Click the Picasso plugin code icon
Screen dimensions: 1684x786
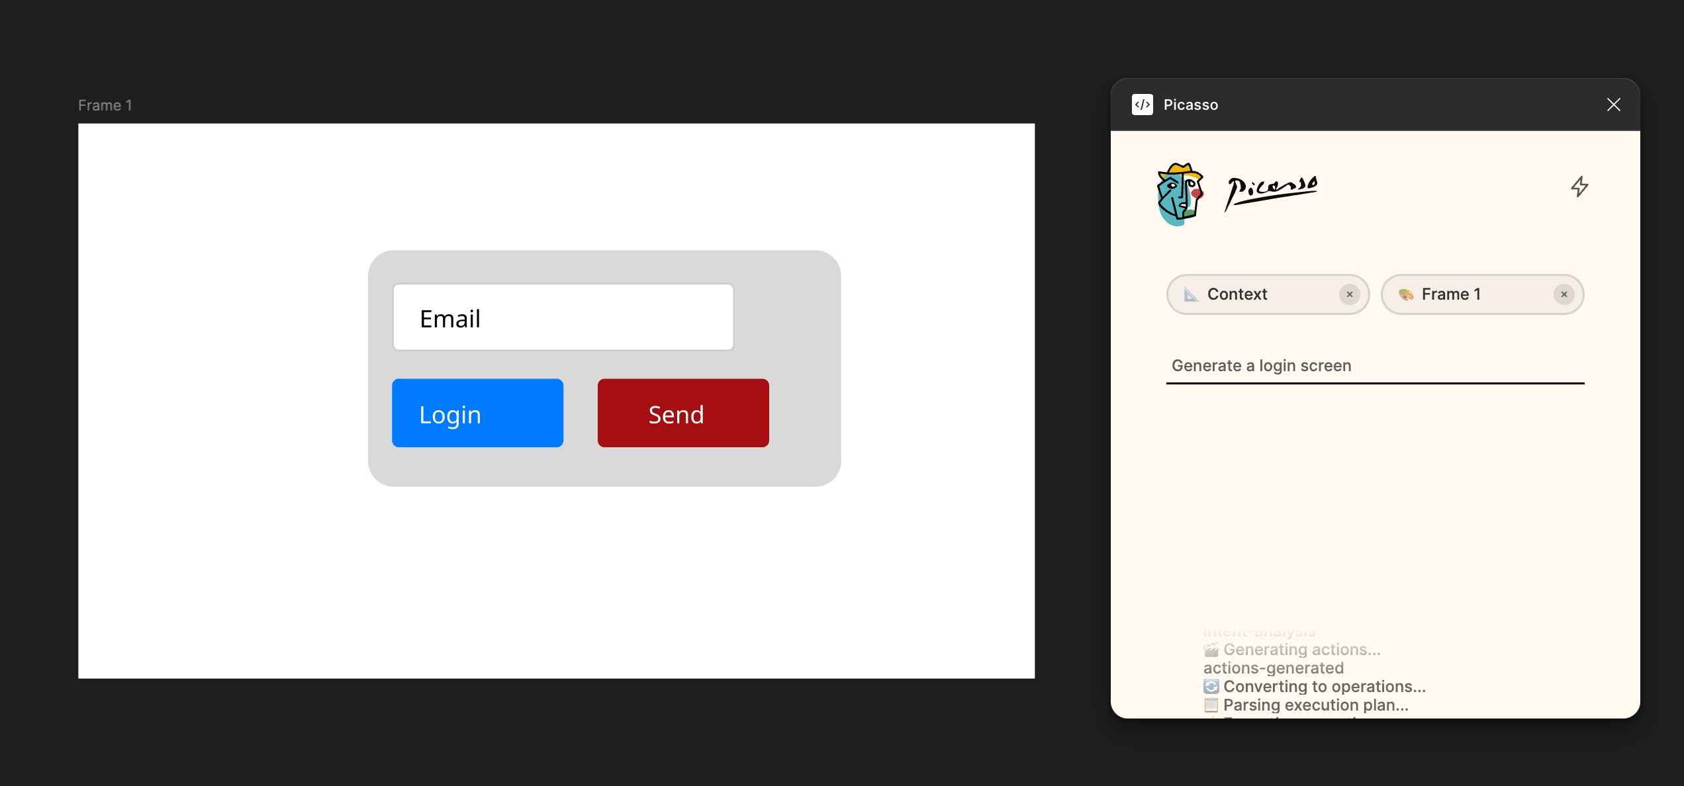[x=1142, y=105]
